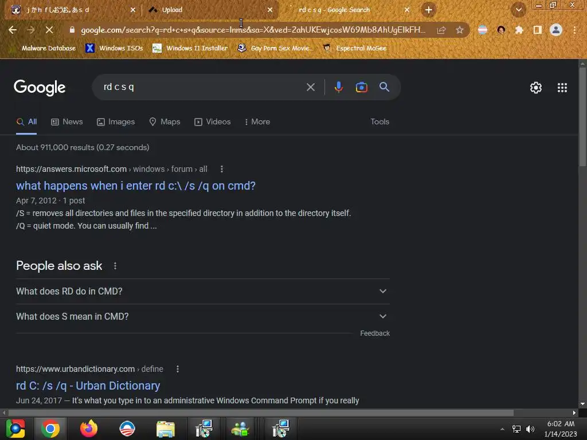This screenshot has width=587, height=440.
Task: Switch to the All results tab
Action: coord(26,122)
